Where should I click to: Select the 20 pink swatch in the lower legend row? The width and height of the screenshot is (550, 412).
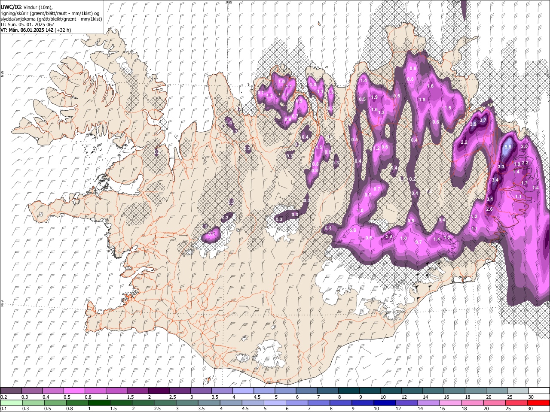pos(495,403)
